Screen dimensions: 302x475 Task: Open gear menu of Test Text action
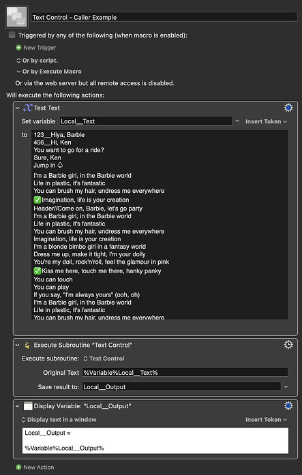point(288,108)
